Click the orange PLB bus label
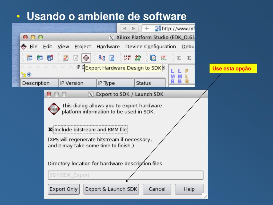 [x=187, y=76]
